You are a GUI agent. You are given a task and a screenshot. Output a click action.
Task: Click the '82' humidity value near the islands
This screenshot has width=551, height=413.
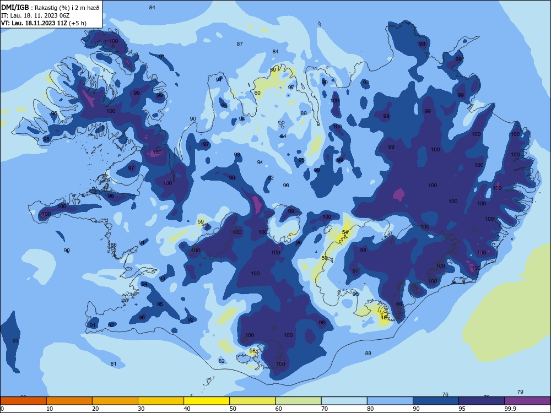[x=222, y=361]
